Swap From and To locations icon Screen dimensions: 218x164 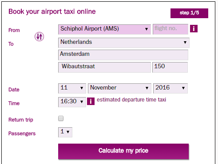click(39, 36)
